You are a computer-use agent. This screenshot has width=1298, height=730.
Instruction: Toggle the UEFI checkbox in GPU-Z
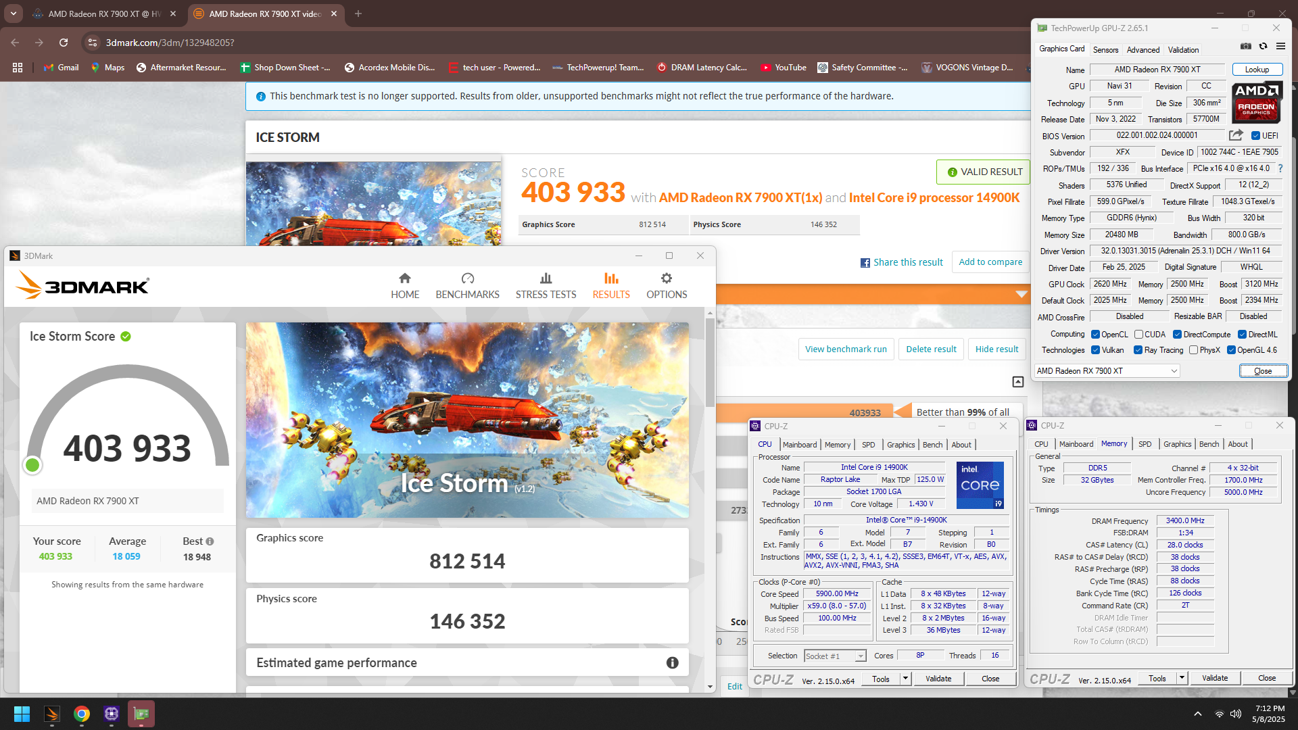click(x=1255, y=136)
